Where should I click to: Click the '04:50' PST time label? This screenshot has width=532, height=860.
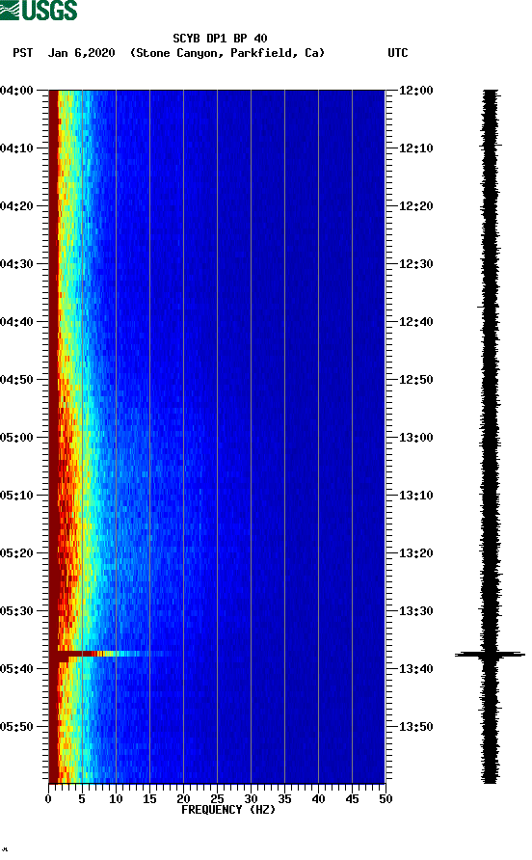[x=17, y=380]
